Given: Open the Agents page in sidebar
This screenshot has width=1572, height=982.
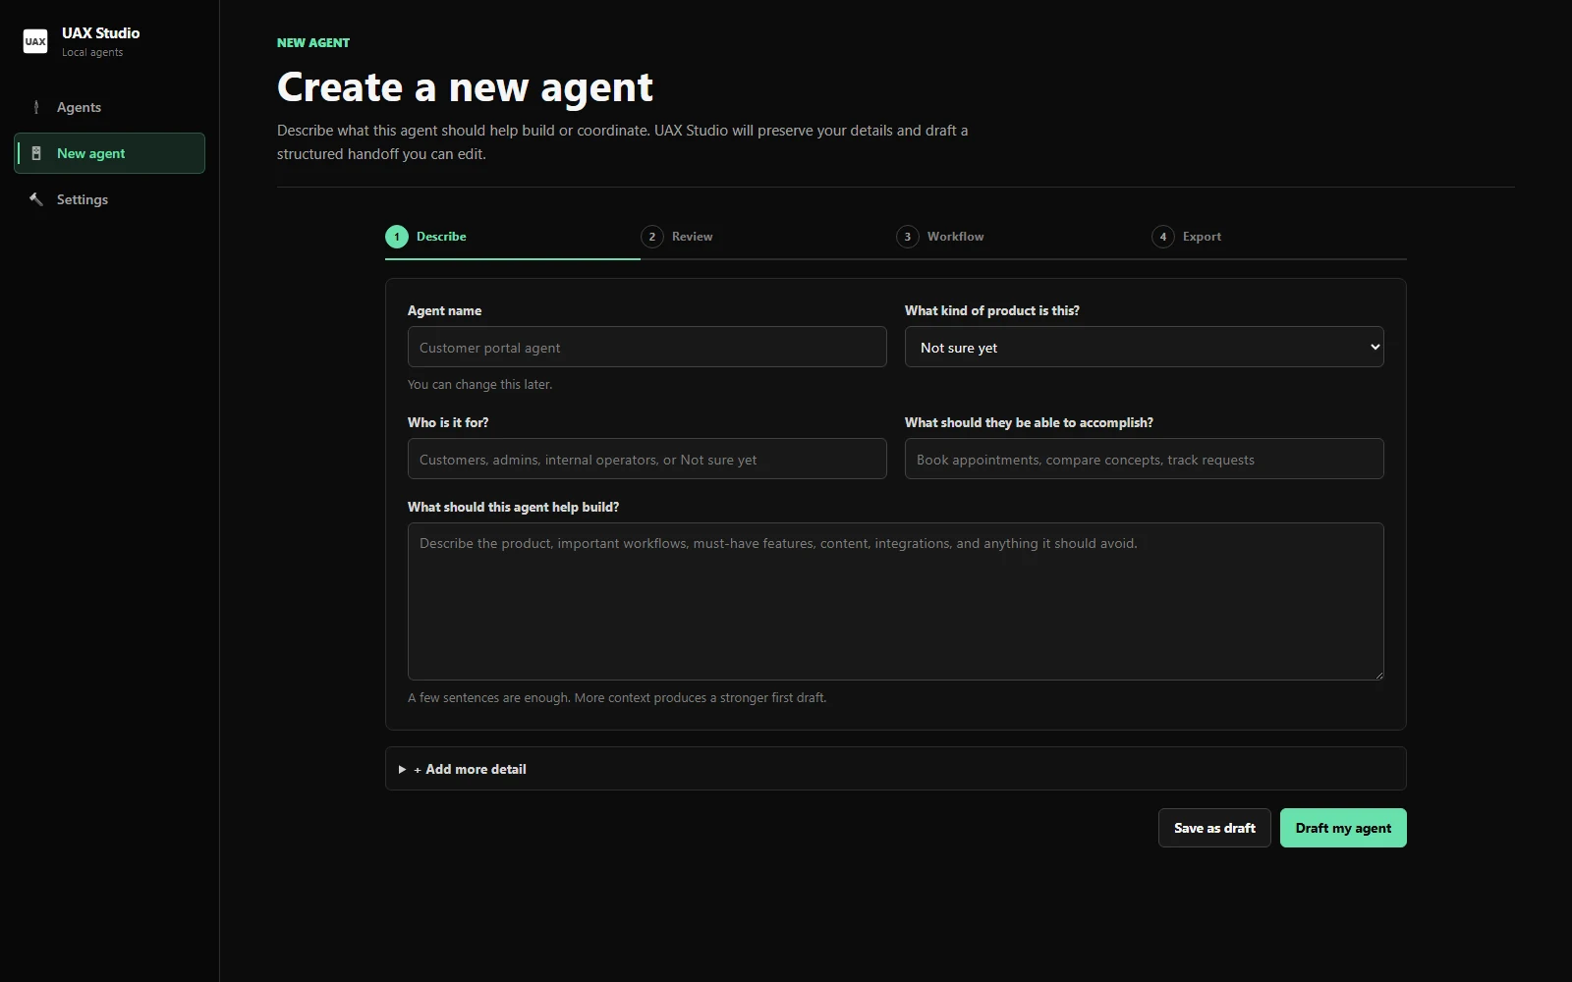Looking at the screenshot, I should 109,107.
